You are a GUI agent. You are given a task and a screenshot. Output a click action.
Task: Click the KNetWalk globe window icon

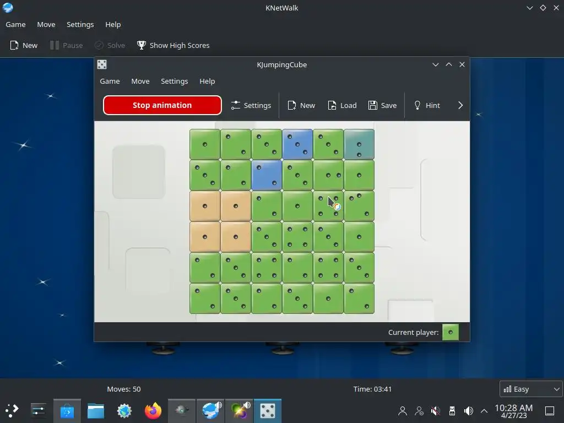pos(8,8)
